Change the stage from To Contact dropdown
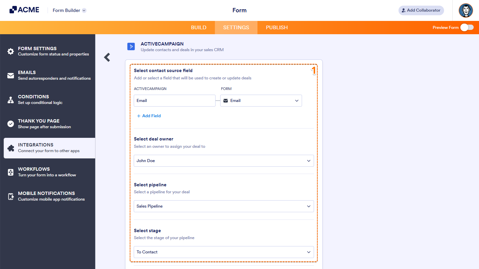Viewport: 479px width, 269px height. 224,252
